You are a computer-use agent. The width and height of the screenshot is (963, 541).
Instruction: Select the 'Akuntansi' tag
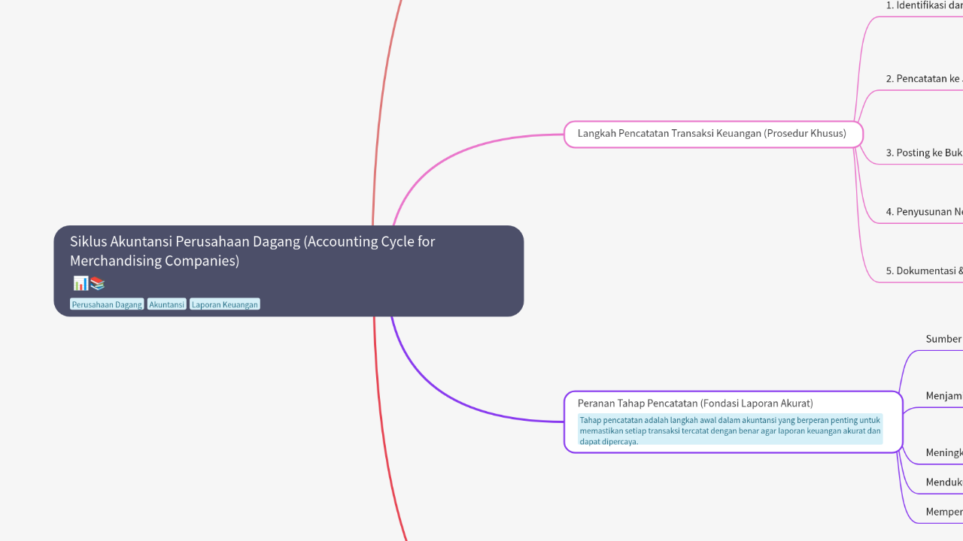click(x=166, y=304)
